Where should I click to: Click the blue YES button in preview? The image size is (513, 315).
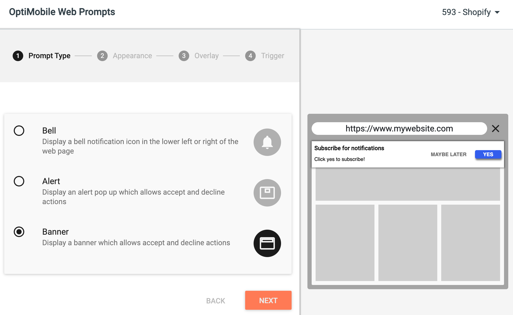[488, 154]
